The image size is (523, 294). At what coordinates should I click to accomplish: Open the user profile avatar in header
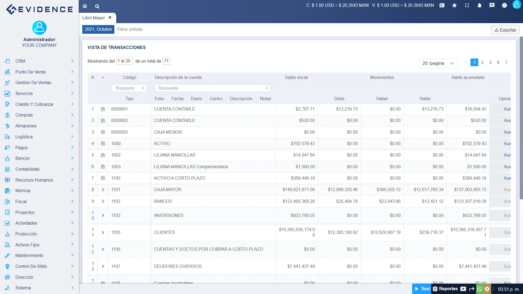click(517, 5)
